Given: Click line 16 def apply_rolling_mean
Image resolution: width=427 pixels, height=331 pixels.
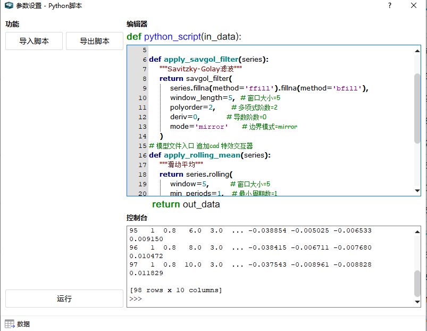Looking at the screenshot, I should pyautogui.click(x=210, y=155).
